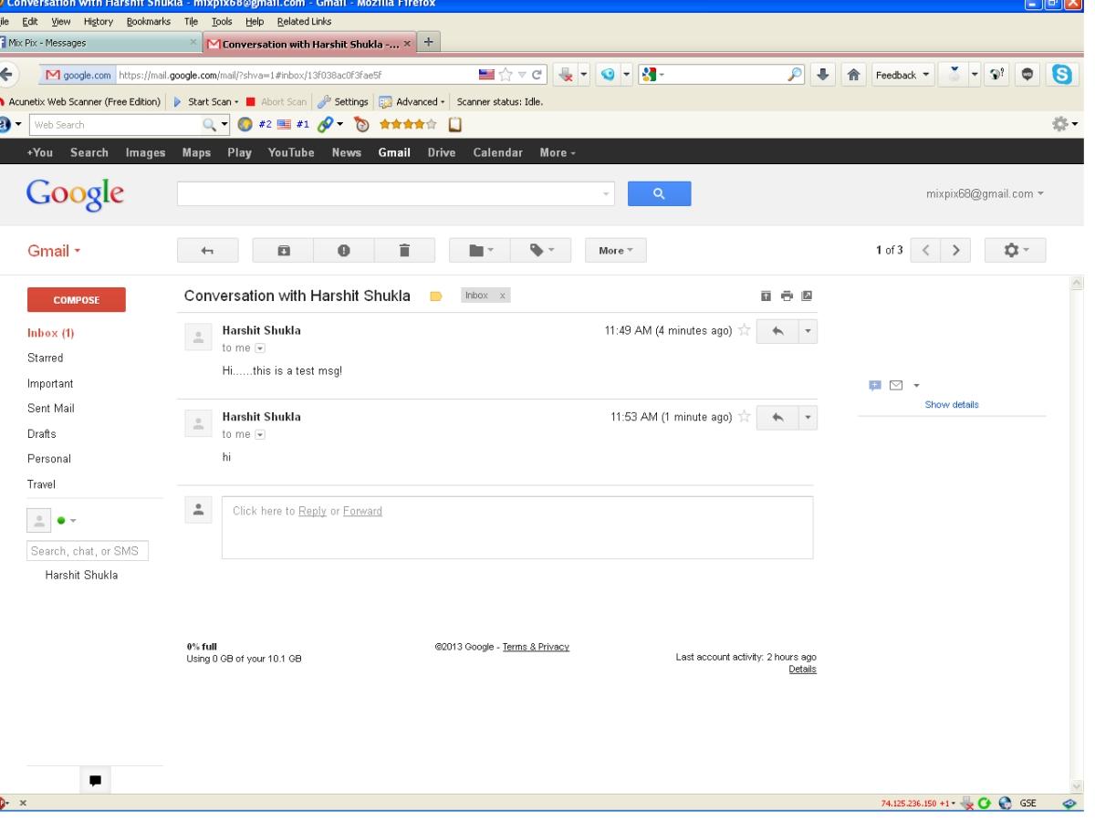This screenshot has width=1095, height=821.
Task: Click the Skype icon in toolbar
Action: [1063, 75]
